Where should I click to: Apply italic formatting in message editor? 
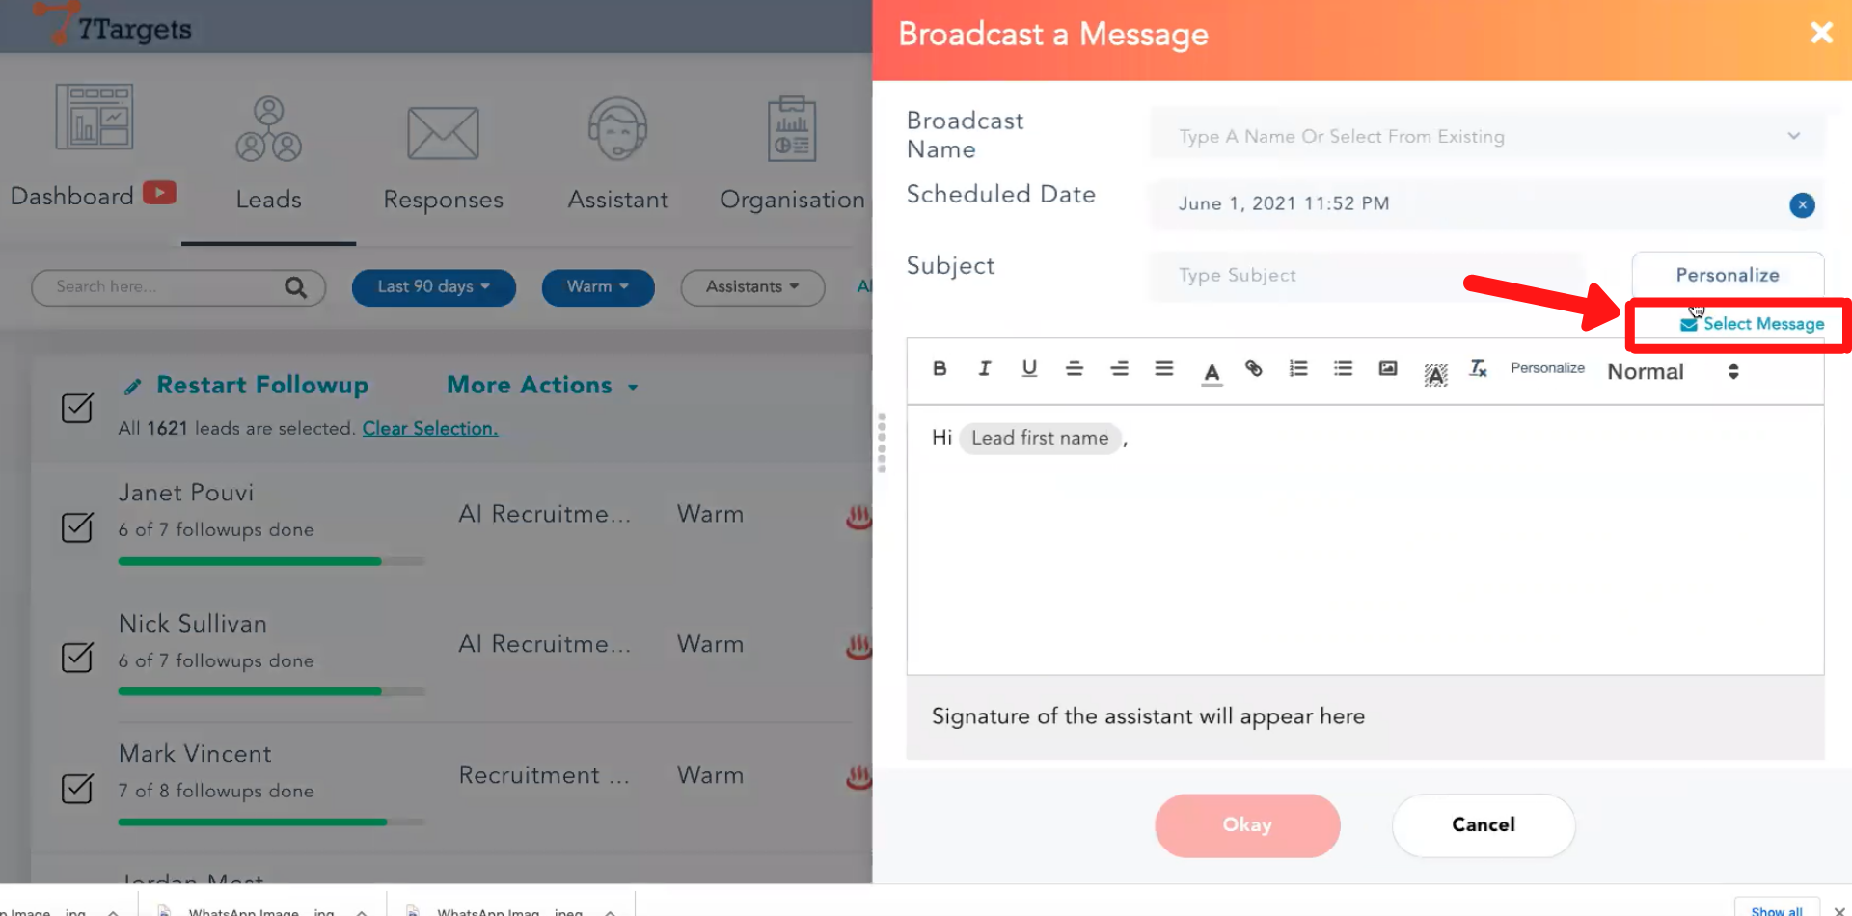tap(984, 368)
